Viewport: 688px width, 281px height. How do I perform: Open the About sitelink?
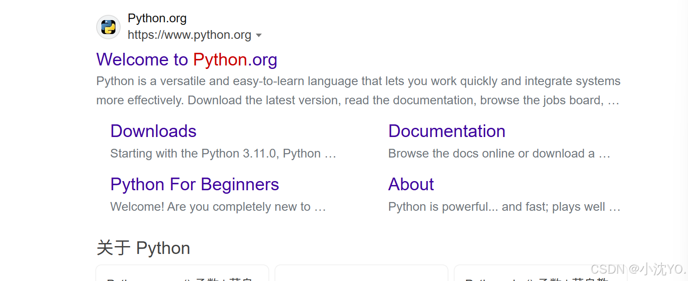click(411, 185)
